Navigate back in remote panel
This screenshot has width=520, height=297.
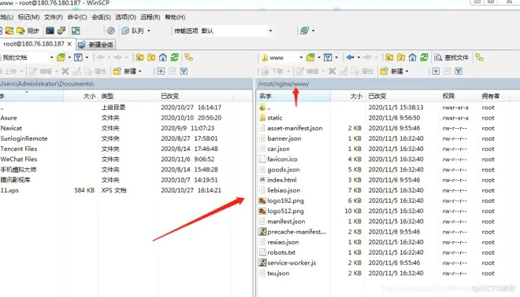coord(350,57)
